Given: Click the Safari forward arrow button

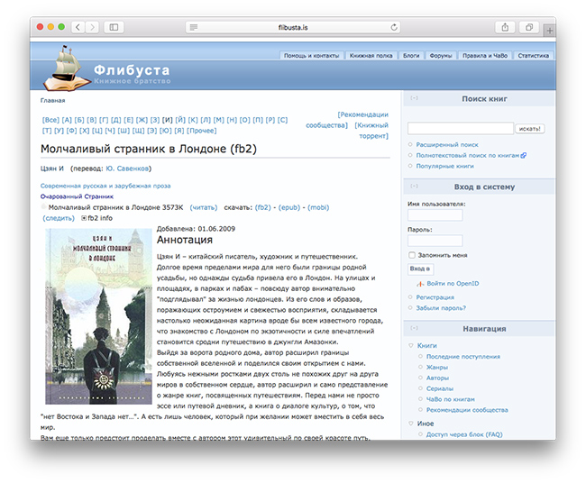Looking at the screenshot, I should (x=92, y=27).
